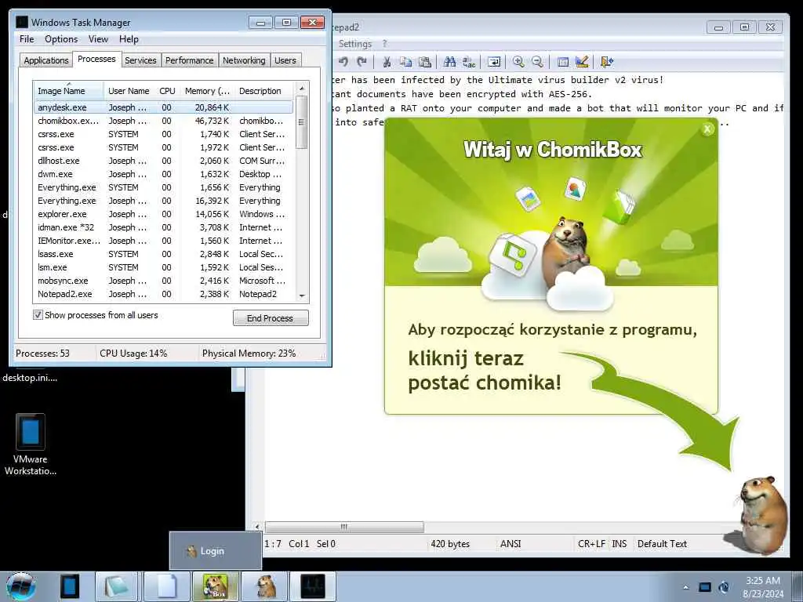This screenshot has width=803, height=602.
Task: Open the Notepad2 taskbar button
Action: [x=116, y=586]
